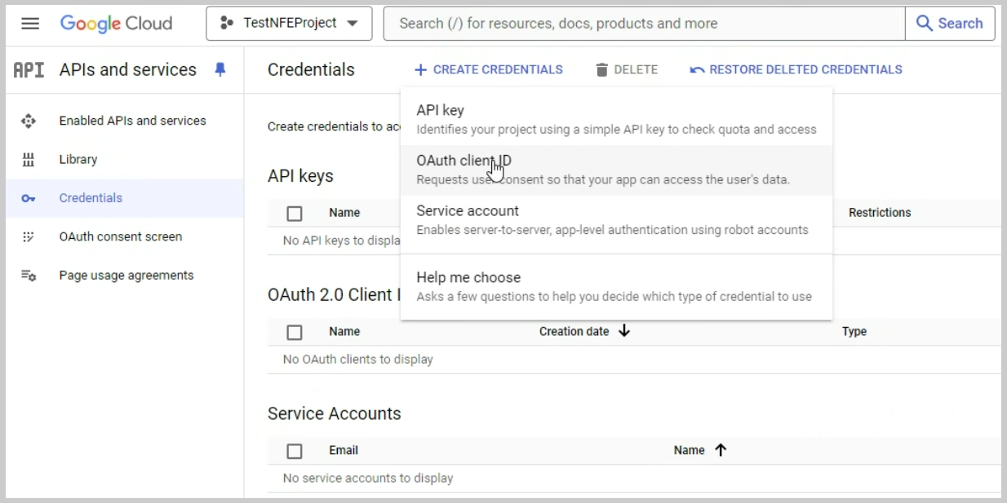1007x503 pixels.
Task: Toggle the pin next to APIs and services
Action: [x=220, y=70]
